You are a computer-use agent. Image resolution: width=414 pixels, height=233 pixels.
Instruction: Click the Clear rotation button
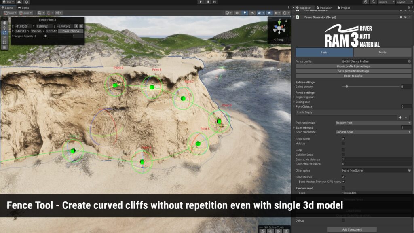(71, 31)
